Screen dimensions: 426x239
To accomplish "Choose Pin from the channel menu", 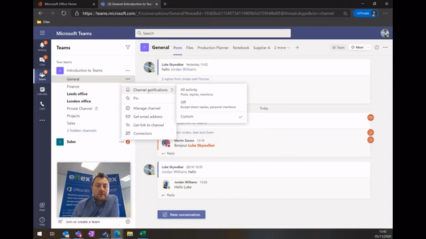I will point(149,98).
